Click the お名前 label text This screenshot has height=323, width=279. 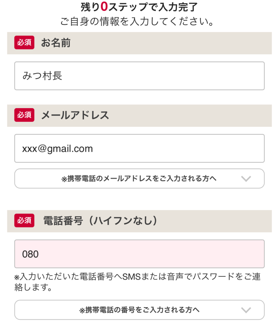pyautogui.click(x=56, y=43)
